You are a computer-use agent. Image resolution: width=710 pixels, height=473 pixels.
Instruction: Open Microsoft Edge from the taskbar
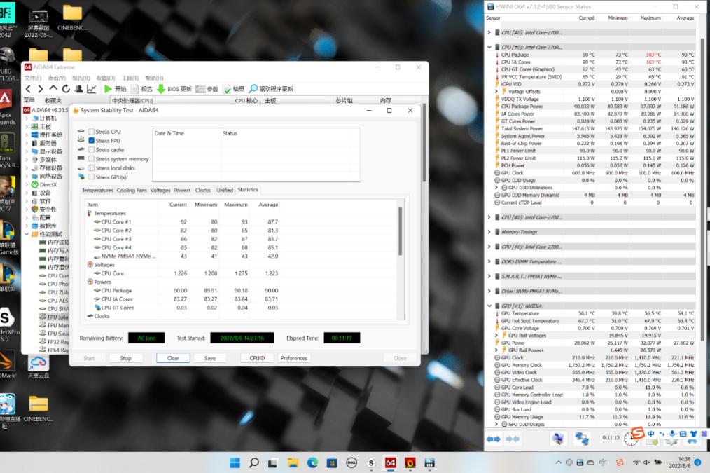[x=312, y=462]
